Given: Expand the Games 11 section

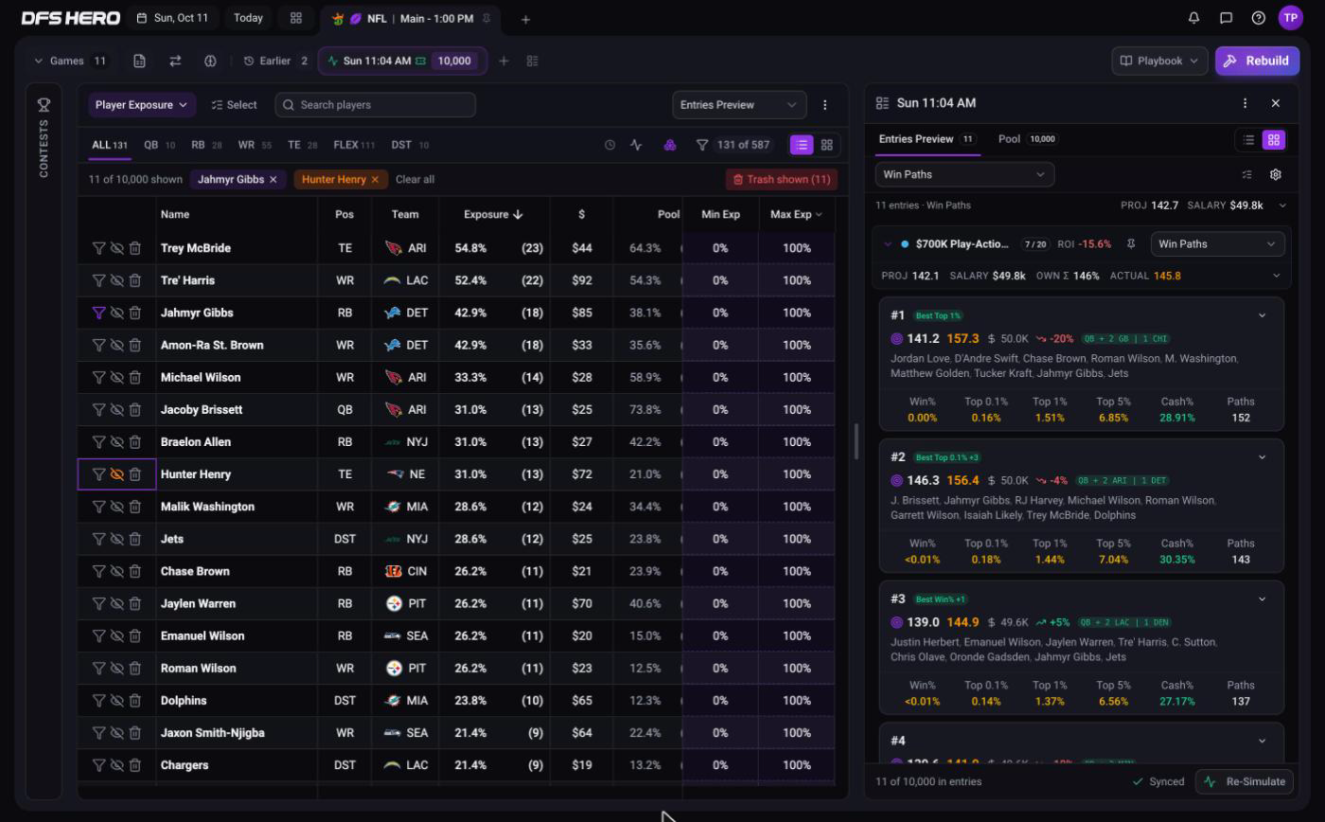Looking at the screenshot, I should [71, 61].
